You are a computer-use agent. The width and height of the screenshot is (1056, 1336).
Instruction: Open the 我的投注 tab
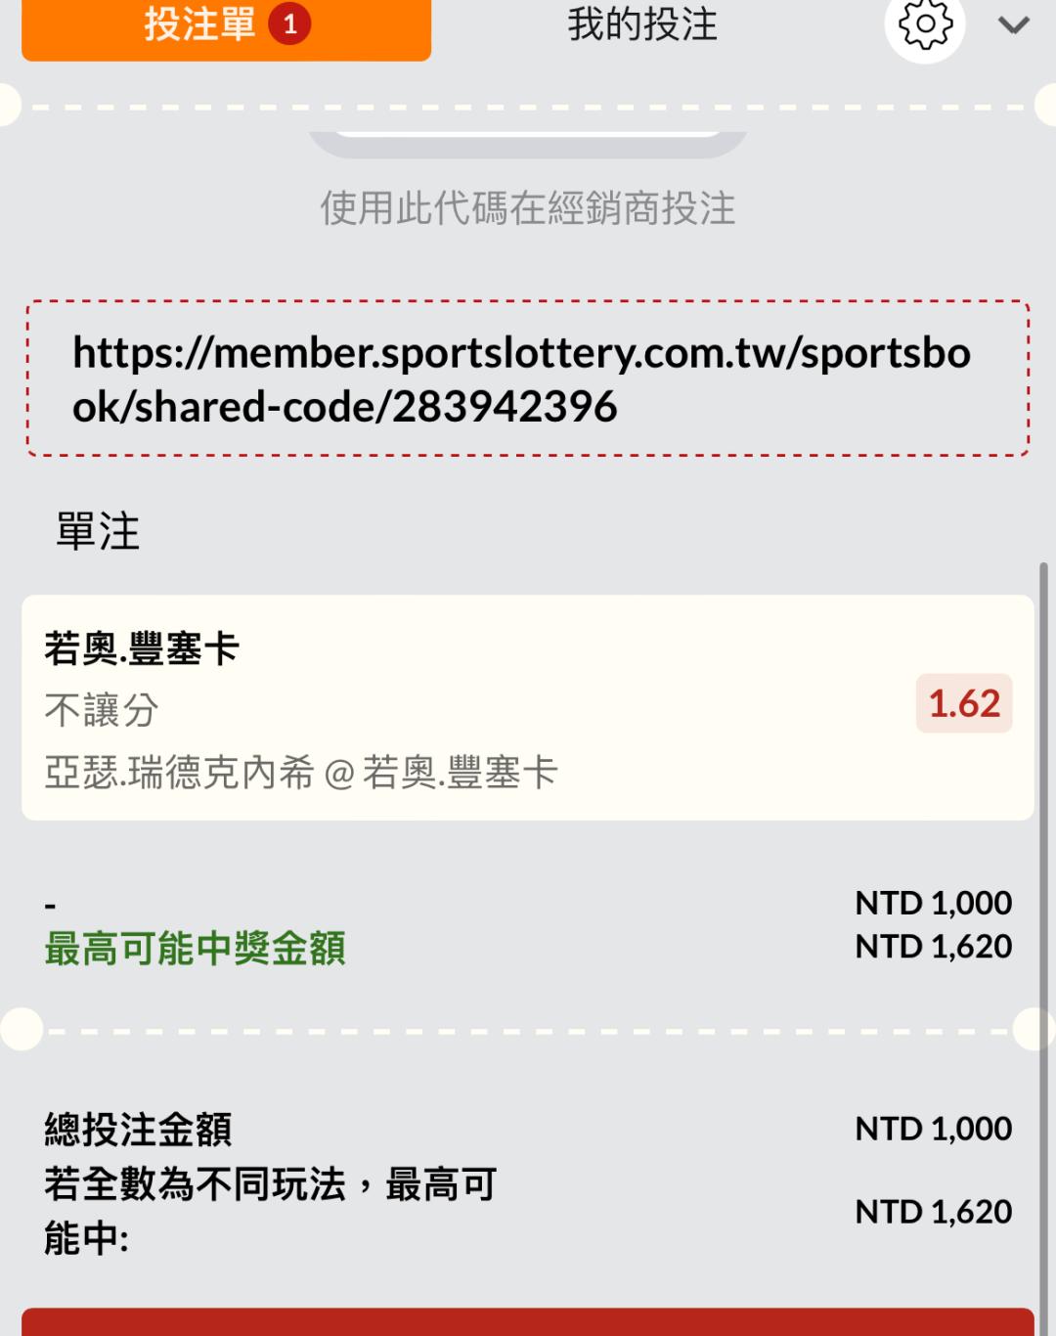pos(642,25)
